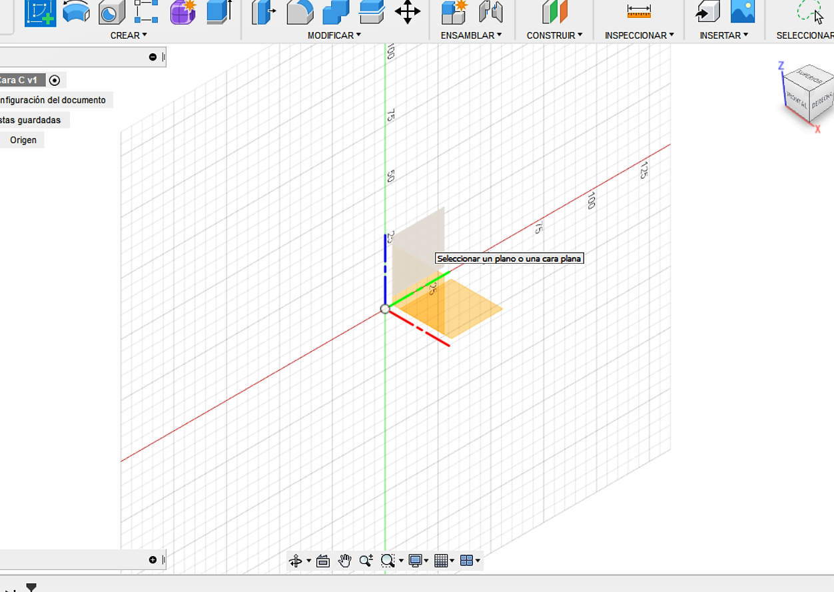
Task: Click the Offset Face tool
Action: [372, 12]
